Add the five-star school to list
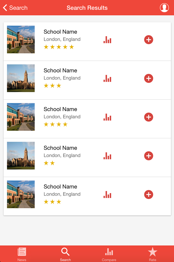The width and height of the screenshot is (174, 262). pyautogui.click(x=149, y=40)
